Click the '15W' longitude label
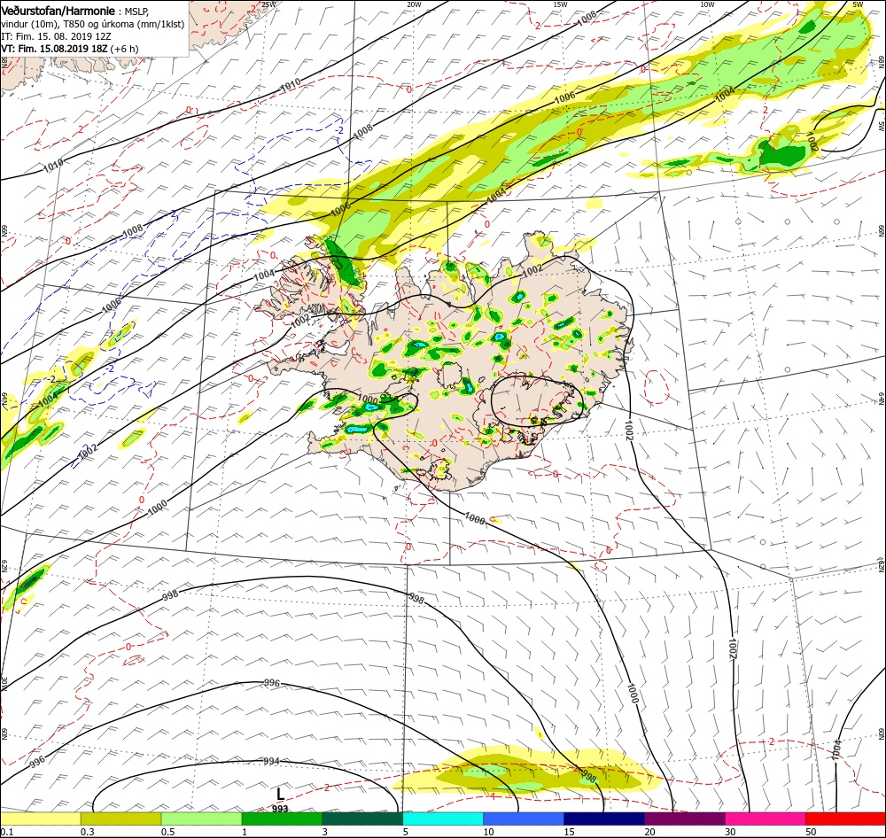The image size is (886, 838). [x=560, y=4]
